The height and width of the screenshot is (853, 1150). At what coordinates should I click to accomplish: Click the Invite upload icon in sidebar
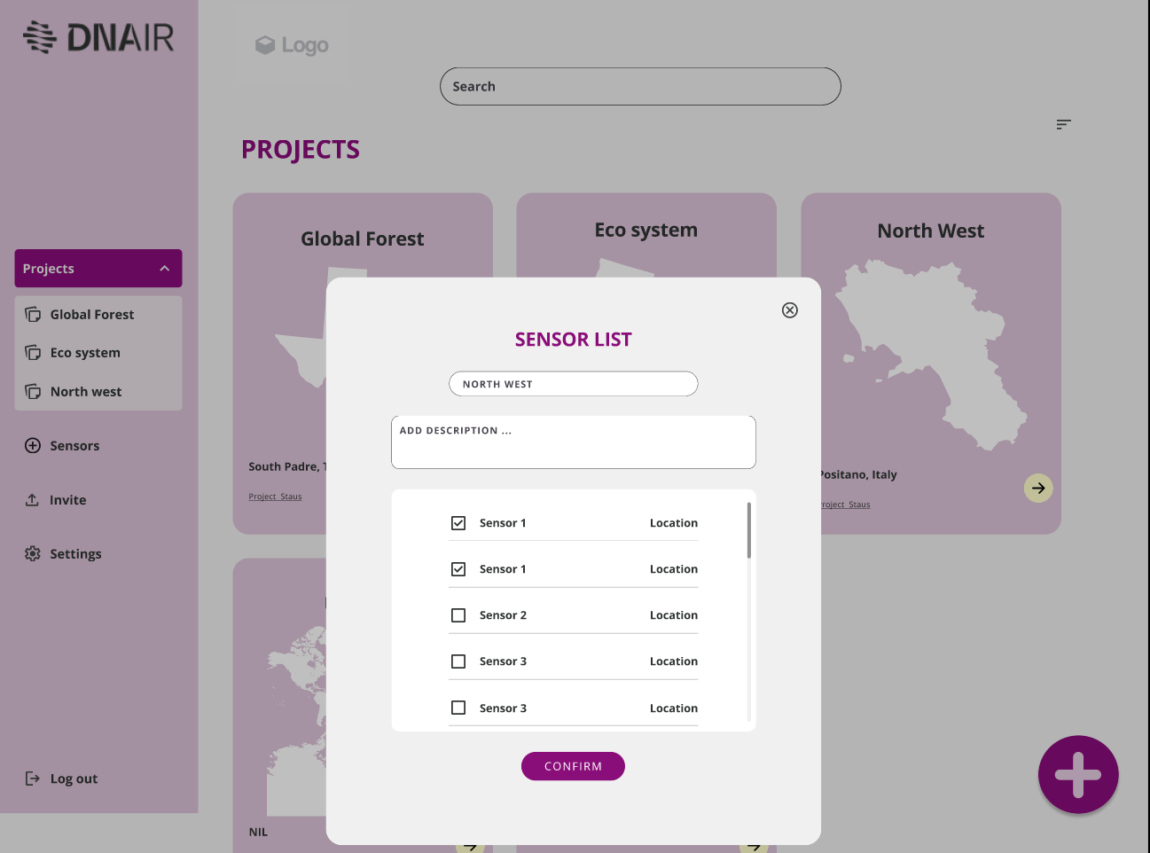tap(33, 500)
